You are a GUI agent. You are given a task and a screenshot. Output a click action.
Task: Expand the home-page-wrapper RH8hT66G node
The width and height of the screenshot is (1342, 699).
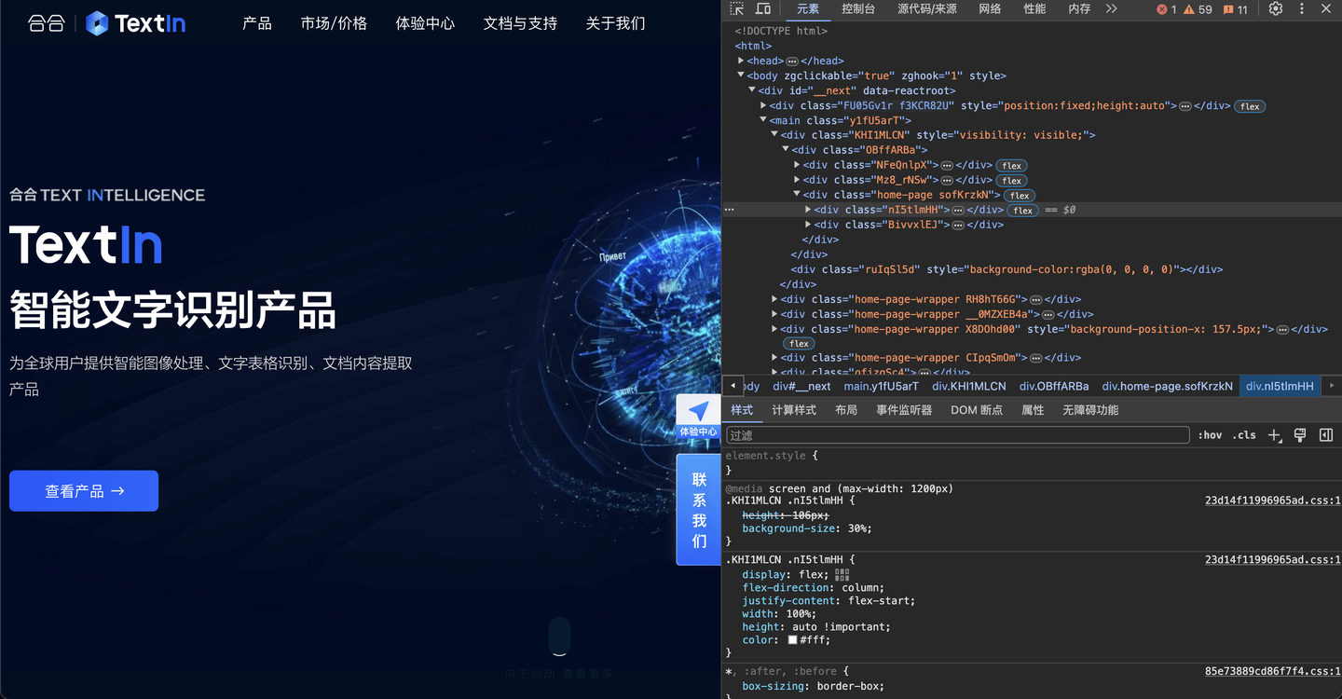774,299
